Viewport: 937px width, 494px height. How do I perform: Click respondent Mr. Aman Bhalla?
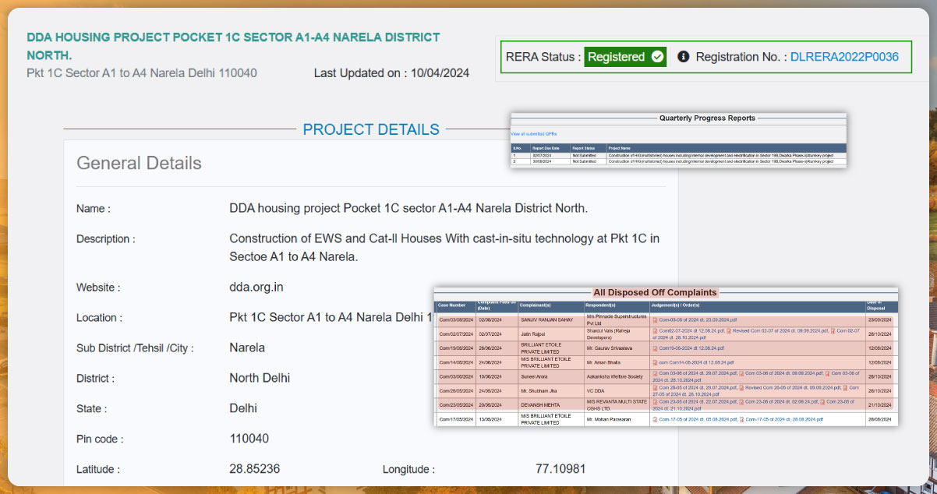[603, 362]
